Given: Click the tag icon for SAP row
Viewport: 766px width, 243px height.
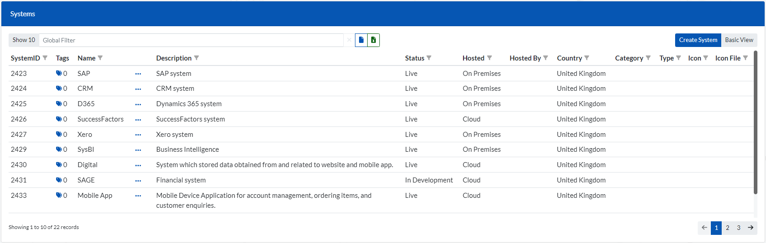Looking at the screenshot, I should tap(59, 73).
